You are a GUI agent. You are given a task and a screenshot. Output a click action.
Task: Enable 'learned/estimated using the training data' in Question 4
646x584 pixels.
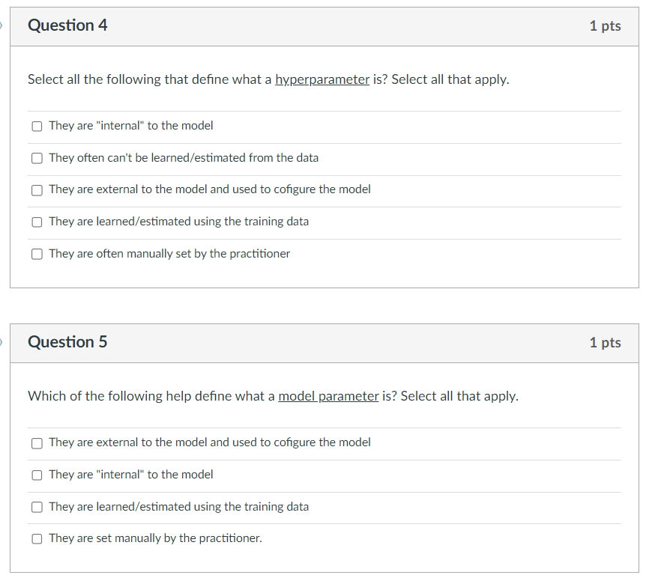click(x=37, y=222)
